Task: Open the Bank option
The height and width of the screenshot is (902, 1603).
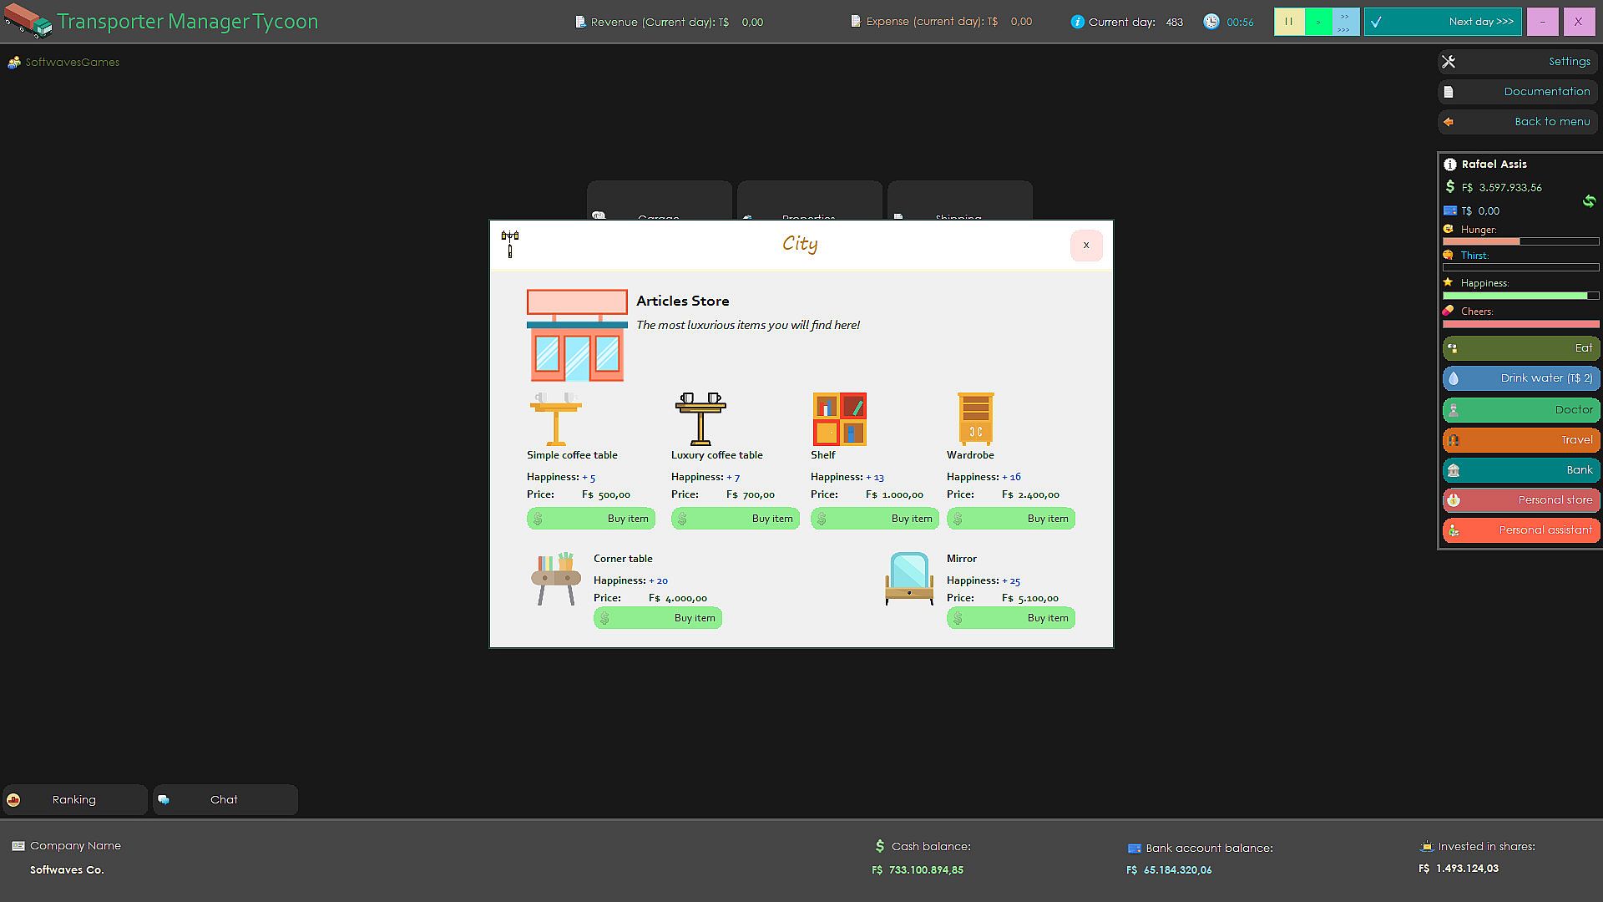Action: (1520, 470)
